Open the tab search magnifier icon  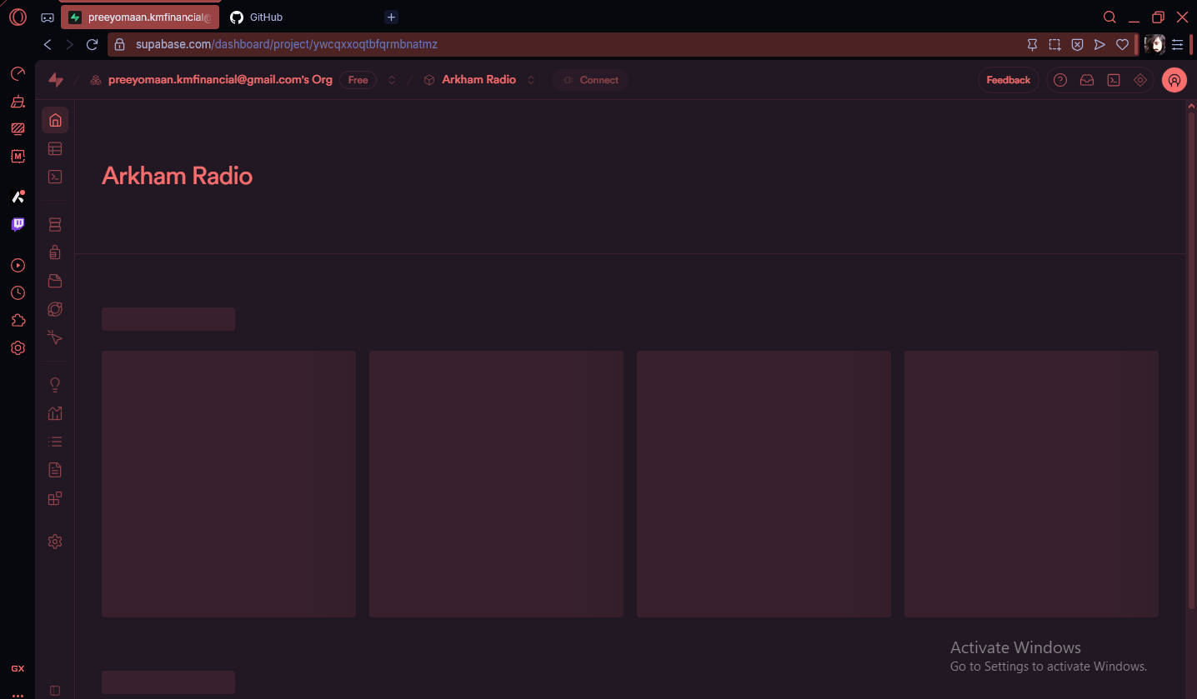click(x=1109, y=17)
